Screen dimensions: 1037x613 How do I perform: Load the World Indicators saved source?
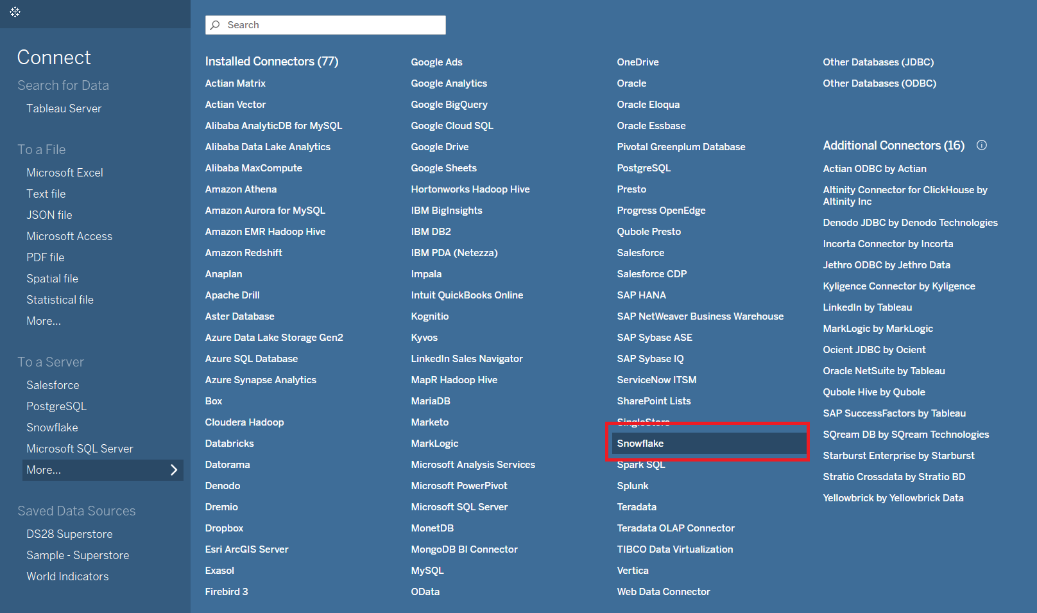tap(67, 576)
